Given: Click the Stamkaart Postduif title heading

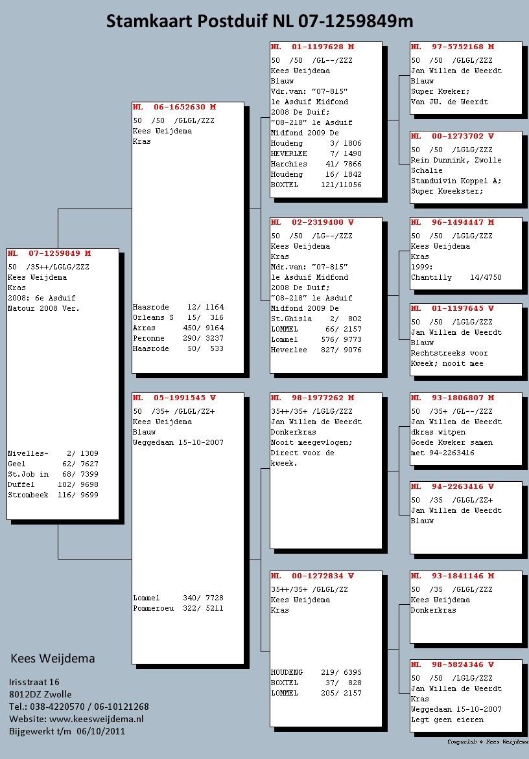Looking at the screenshot, I should (259, 22).
